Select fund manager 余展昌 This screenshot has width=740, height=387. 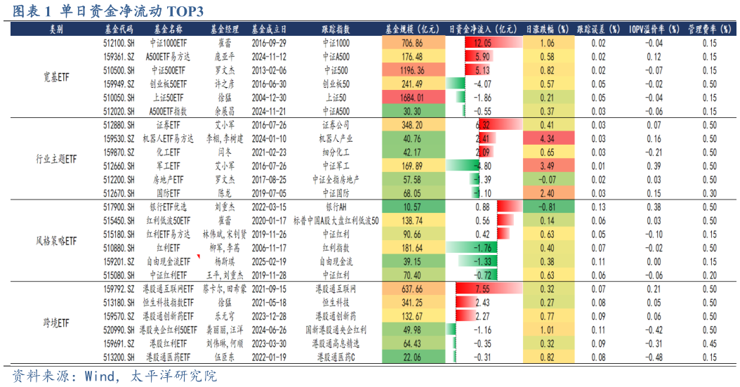225,112
